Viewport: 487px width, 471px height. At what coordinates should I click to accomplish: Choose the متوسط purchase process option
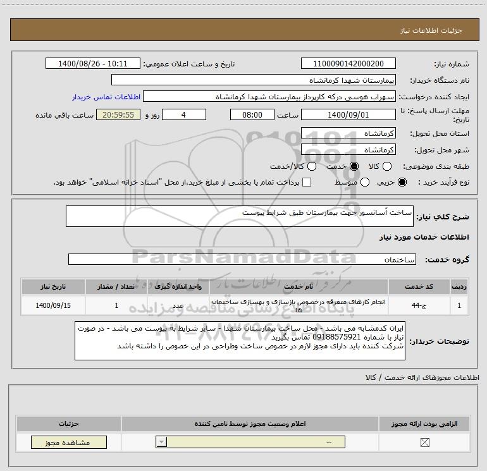coord(365,182)
